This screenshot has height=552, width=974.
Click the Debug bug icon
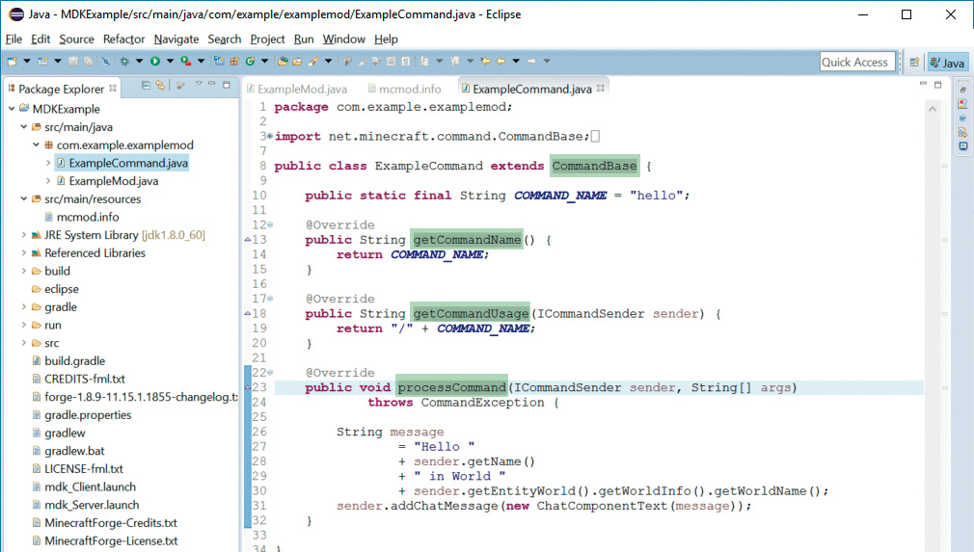click(124, 62)
